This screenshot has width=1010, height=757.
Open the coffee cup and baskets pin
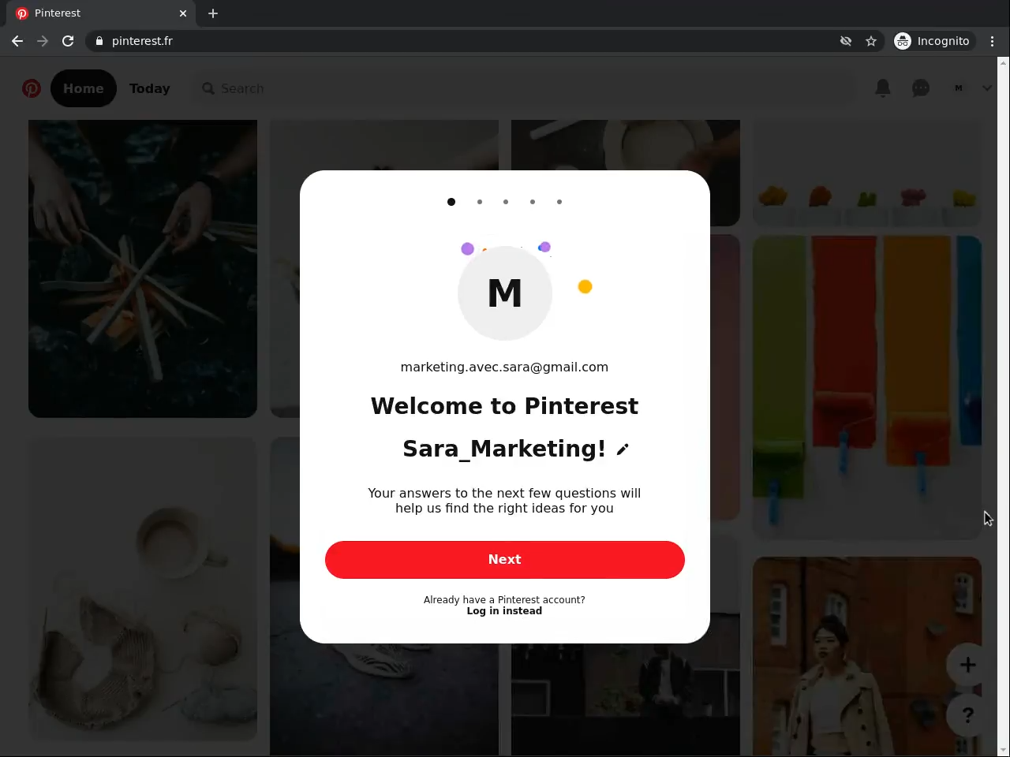(143, 589)
